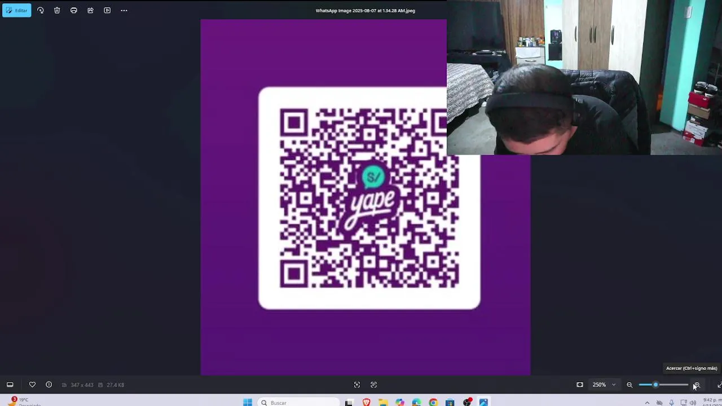Click the Photos app taskbar icon

coord(483,402)
